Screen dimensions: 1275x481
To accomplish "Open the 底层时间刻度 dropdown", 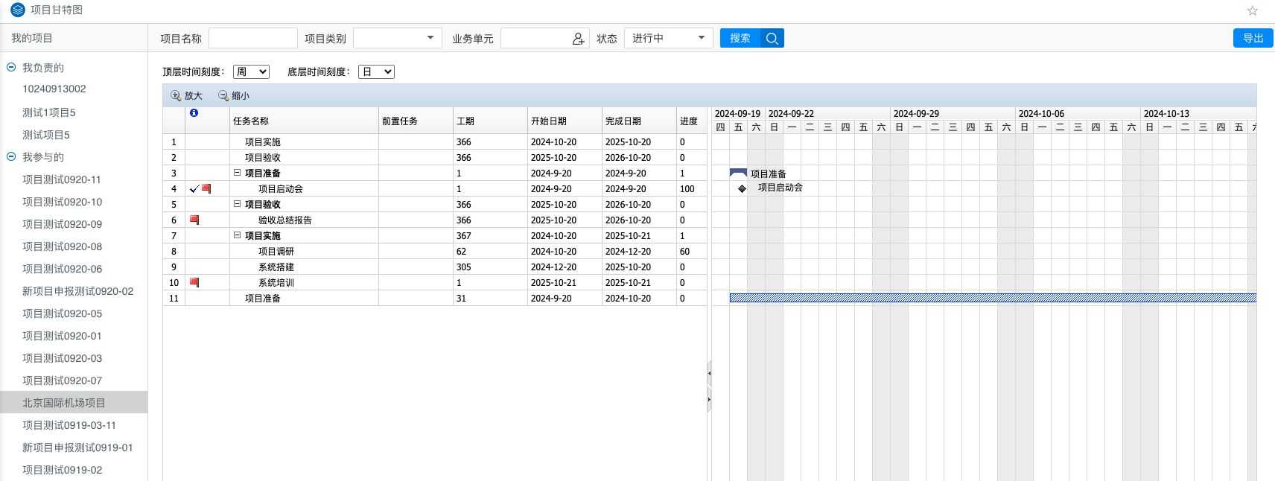I will pyautogui.click(x=376, y=72).
